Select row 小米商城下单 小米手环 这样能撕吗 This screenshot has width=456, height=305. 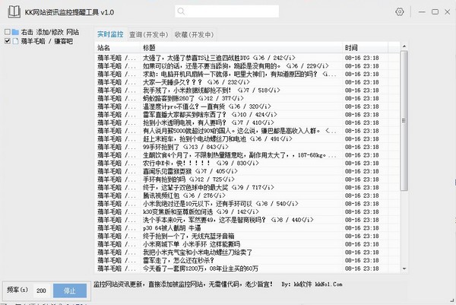(247, 244)
